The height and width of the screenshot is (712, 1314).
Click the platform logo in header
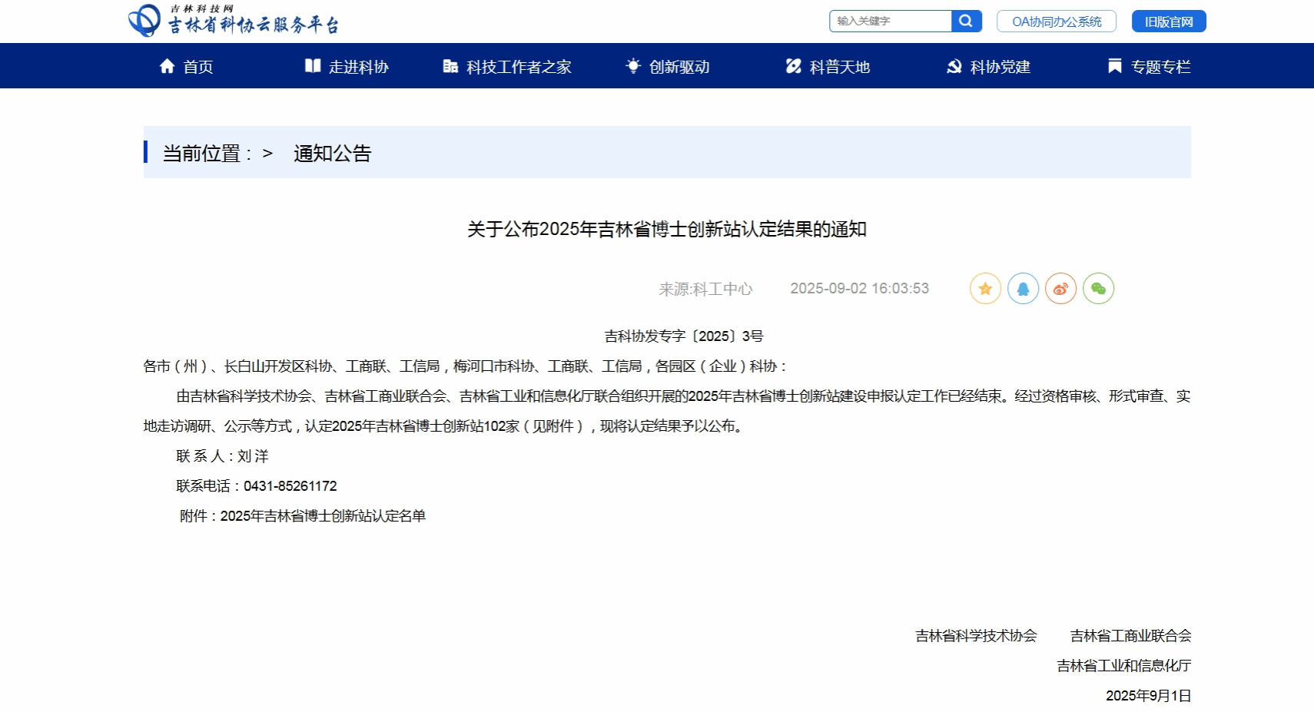(x=233, y=21)
